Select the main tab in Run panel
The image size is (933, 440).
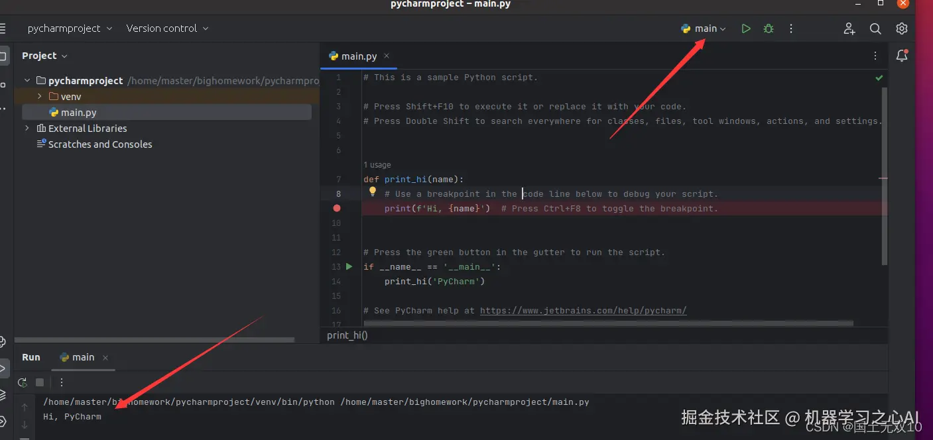pos(83,357)
